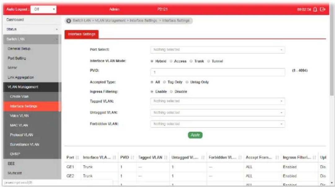Choose Tag Only accepted type

coord(164,82)
